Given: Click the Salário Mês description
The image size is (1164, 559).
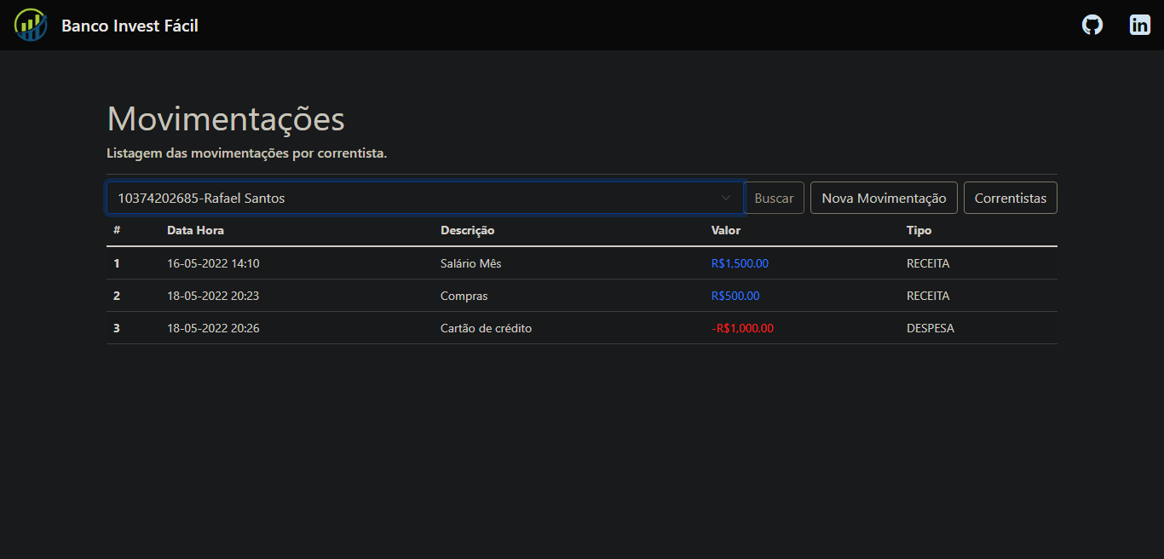Looking at the screenshot, I should [471, 263].
